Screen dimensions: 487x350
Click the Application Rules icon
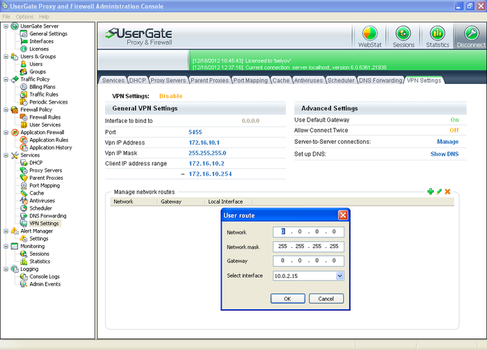[24, 140]
